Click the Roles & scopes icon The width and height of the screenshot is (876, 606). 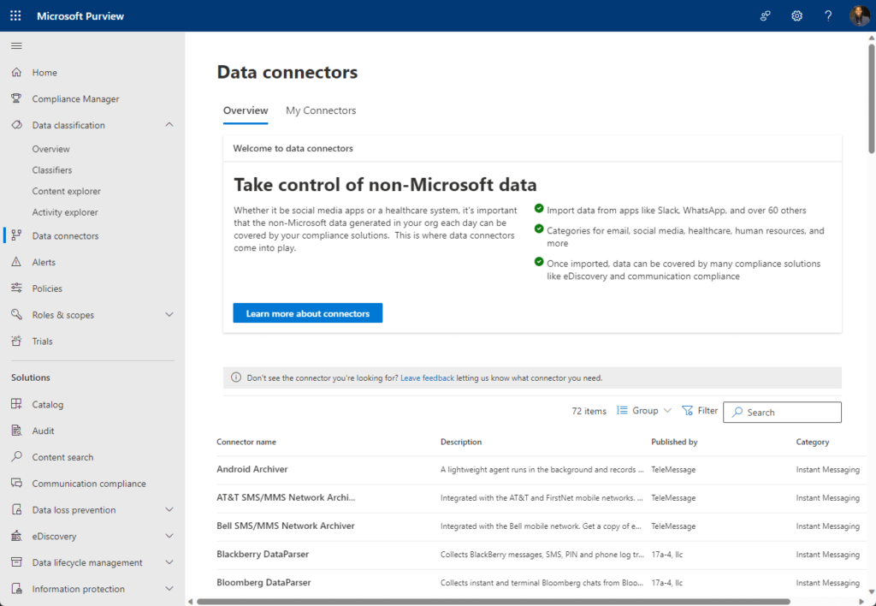[x=17, y=314]
